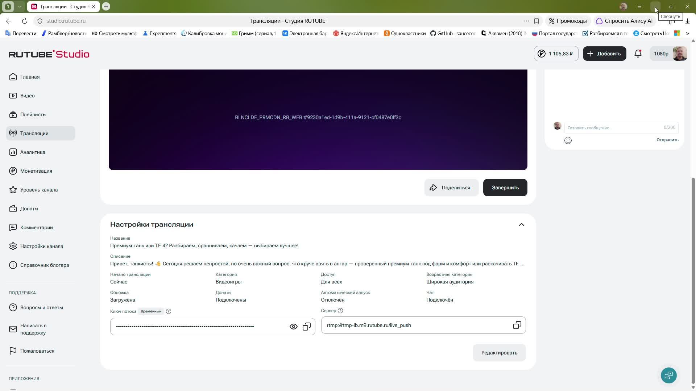This screenshot has width=696, height=391.
Task: Bookmark the page with bookmark icon
Action: pos(536,21)
